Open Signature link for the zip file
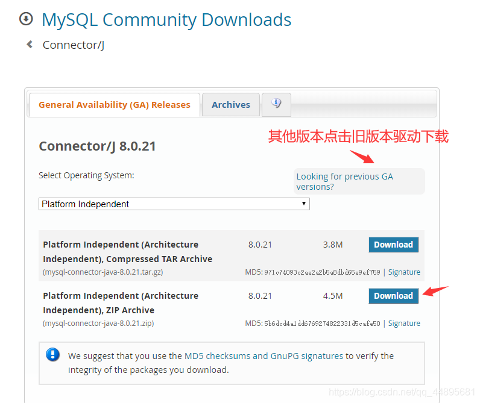Screen dimensions: 480x403 pyautogui.click(x=404, y=323)
